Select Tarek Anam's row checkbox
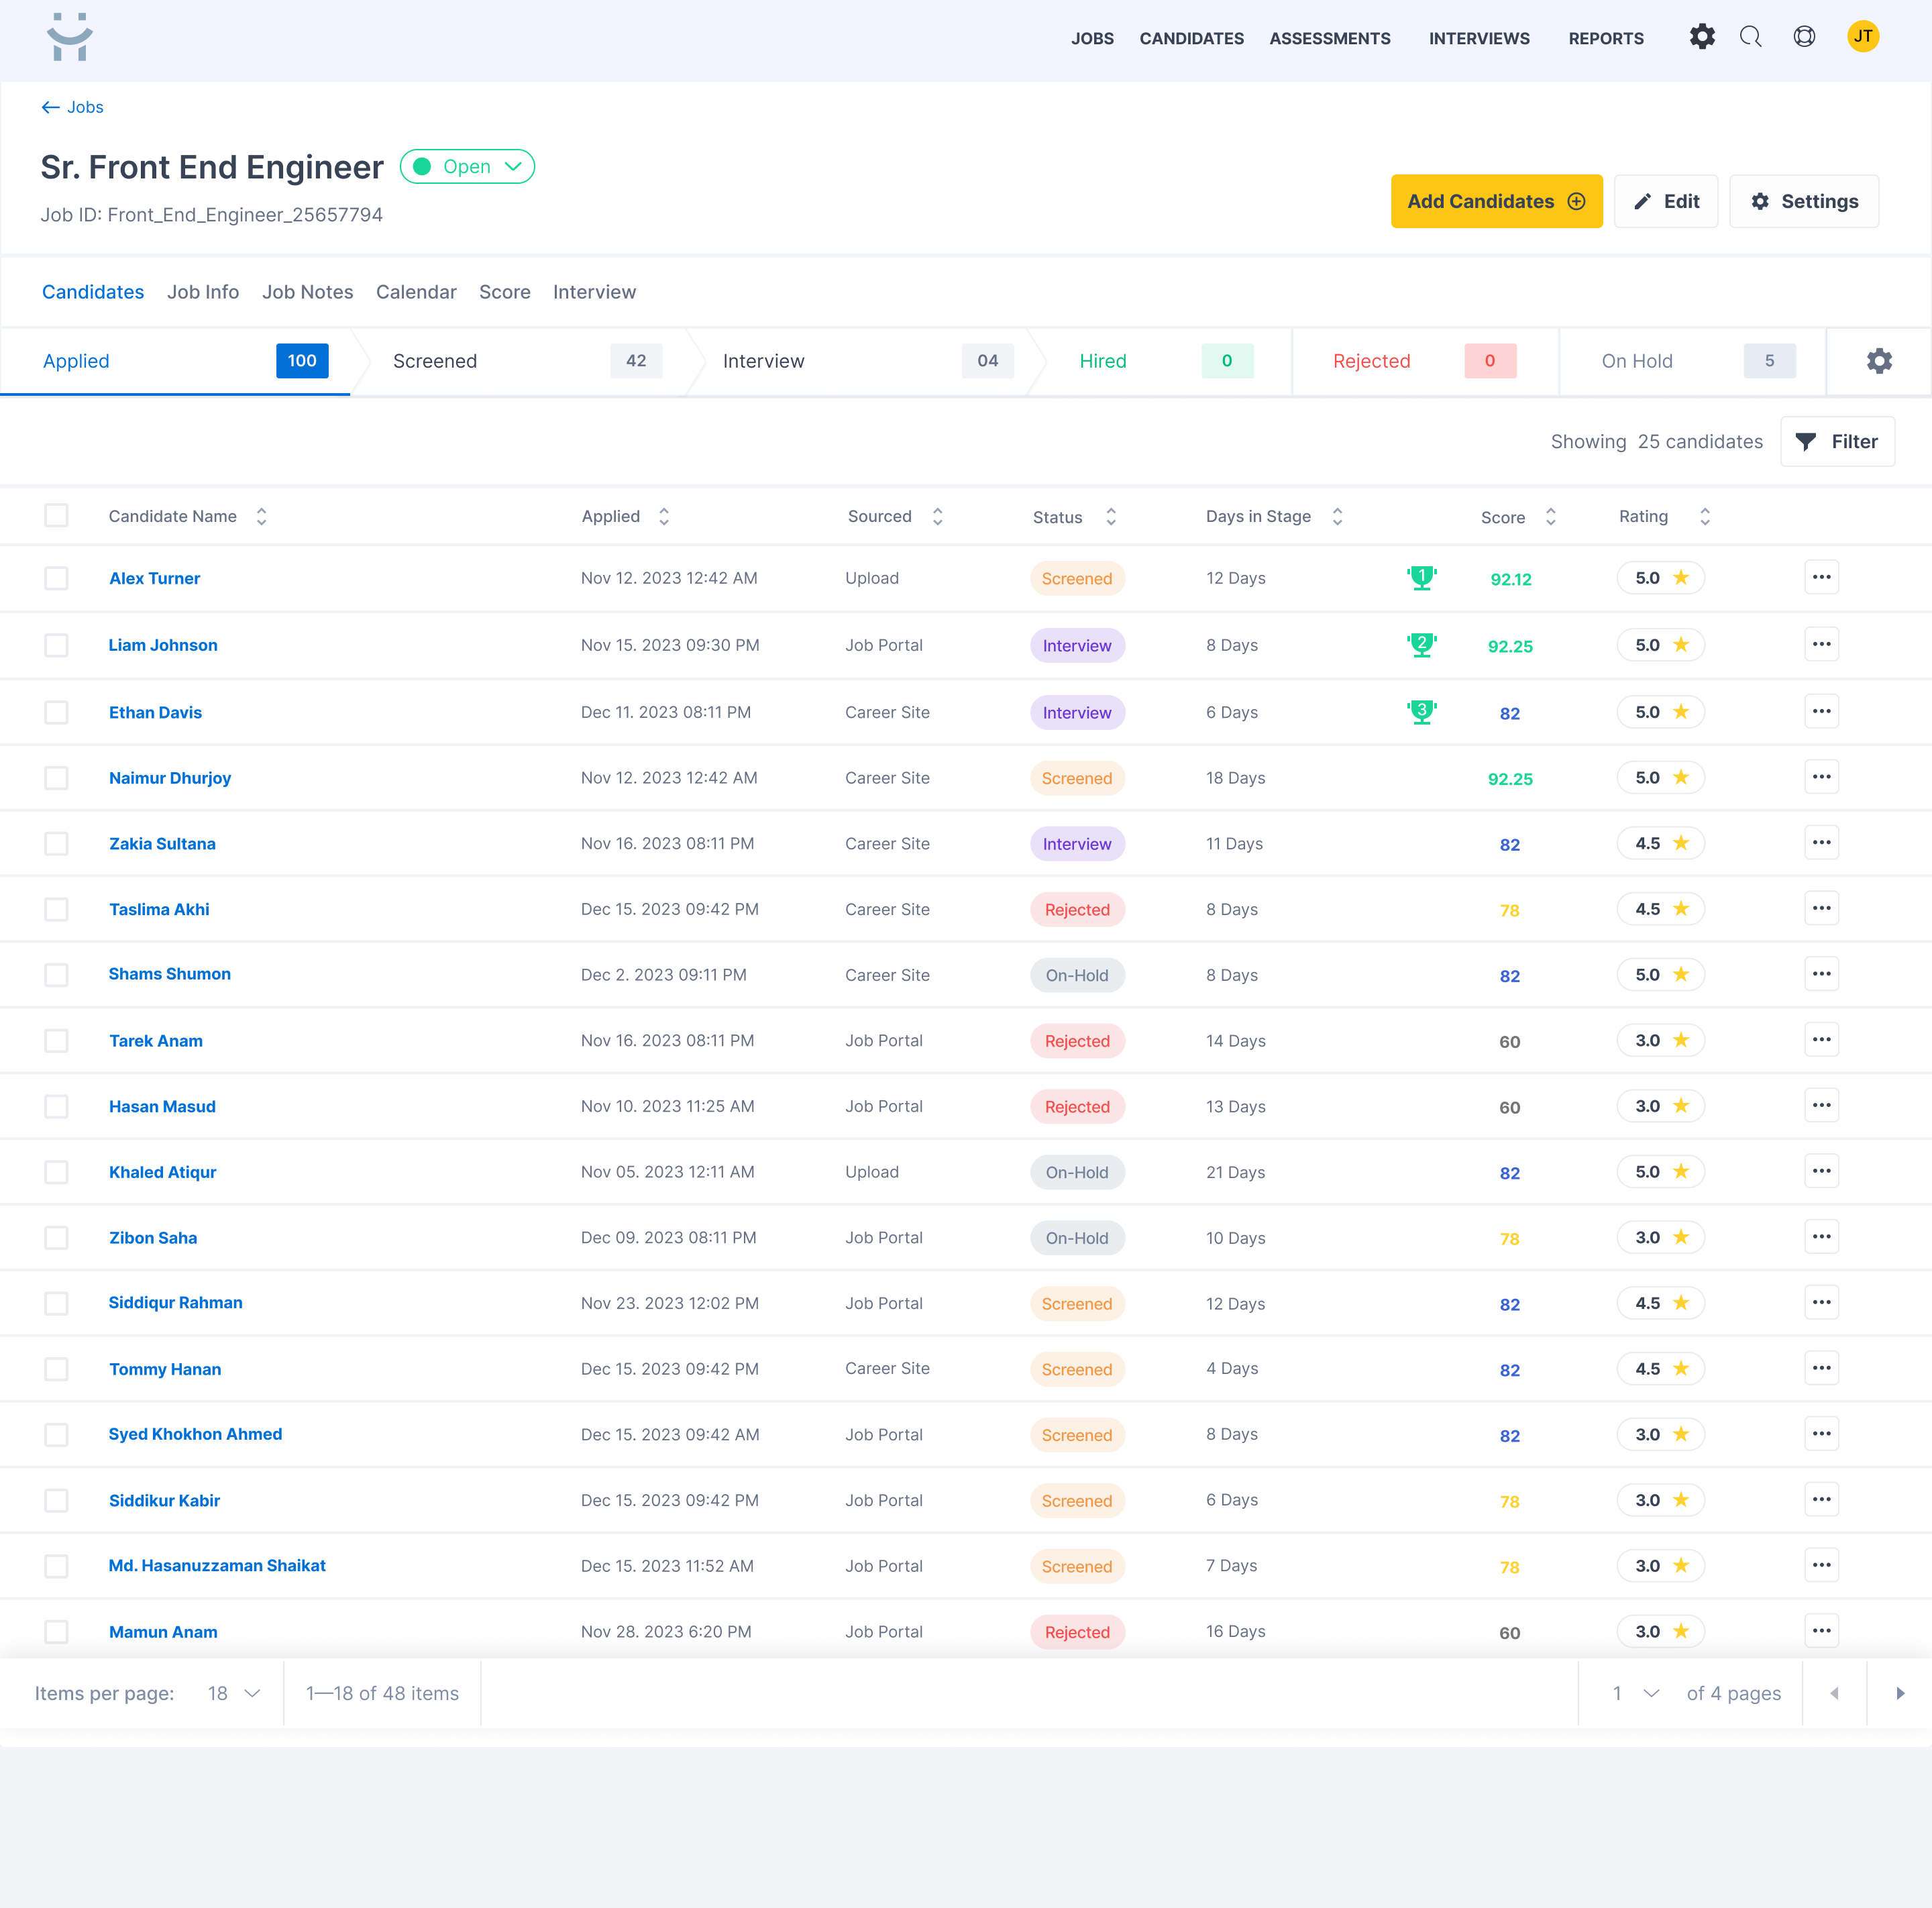 coord(56,1040)
